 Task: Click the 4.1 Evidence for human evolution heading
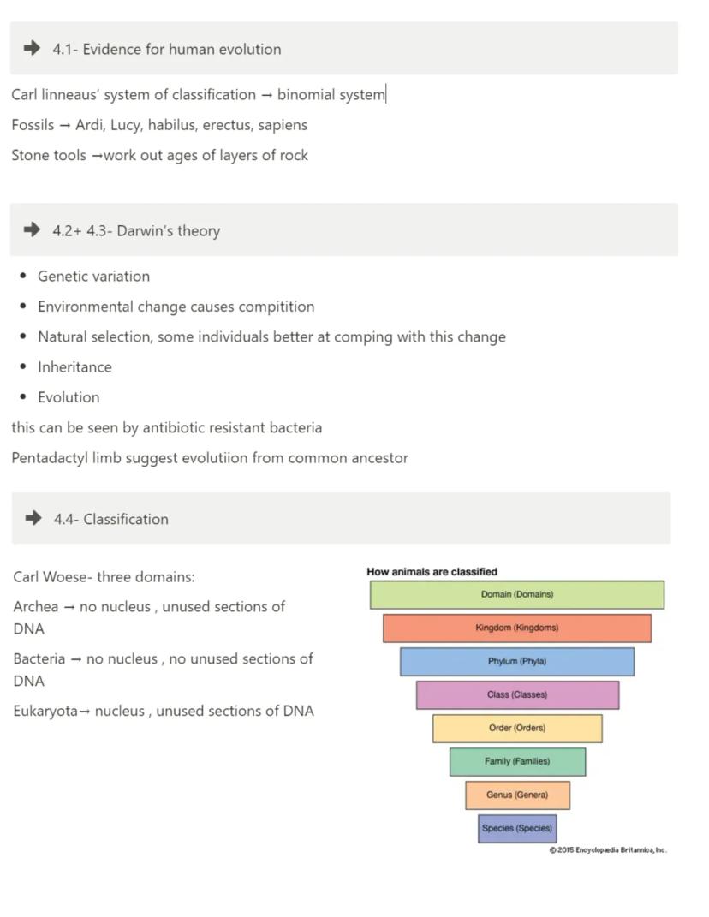[166, 50]
